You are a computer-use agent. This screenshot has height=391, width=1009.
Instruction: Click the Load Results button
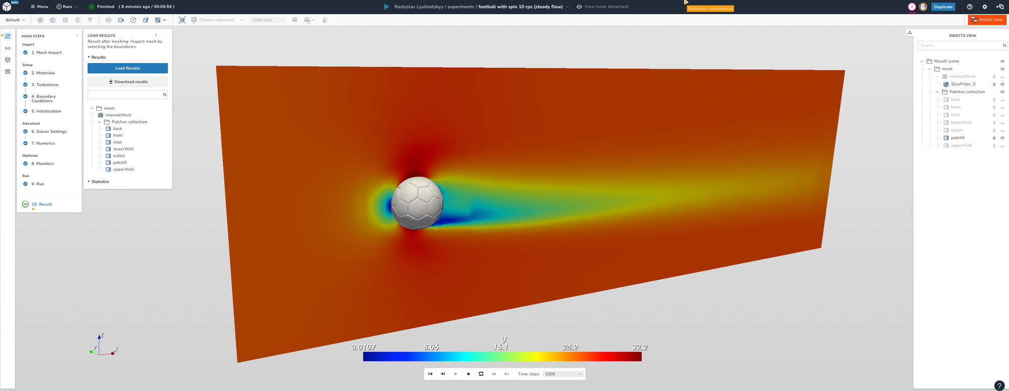point(128,68)
